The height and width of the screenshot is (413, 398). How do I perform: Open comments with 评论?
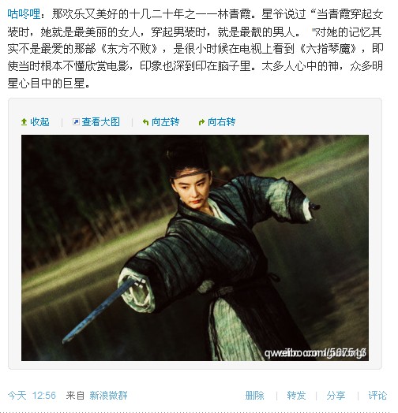coord(377,396)
